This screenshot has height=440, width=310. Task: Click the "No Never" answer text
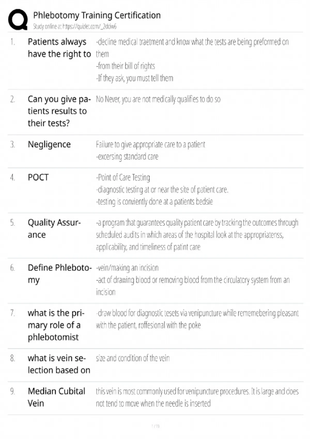(158, 99)
